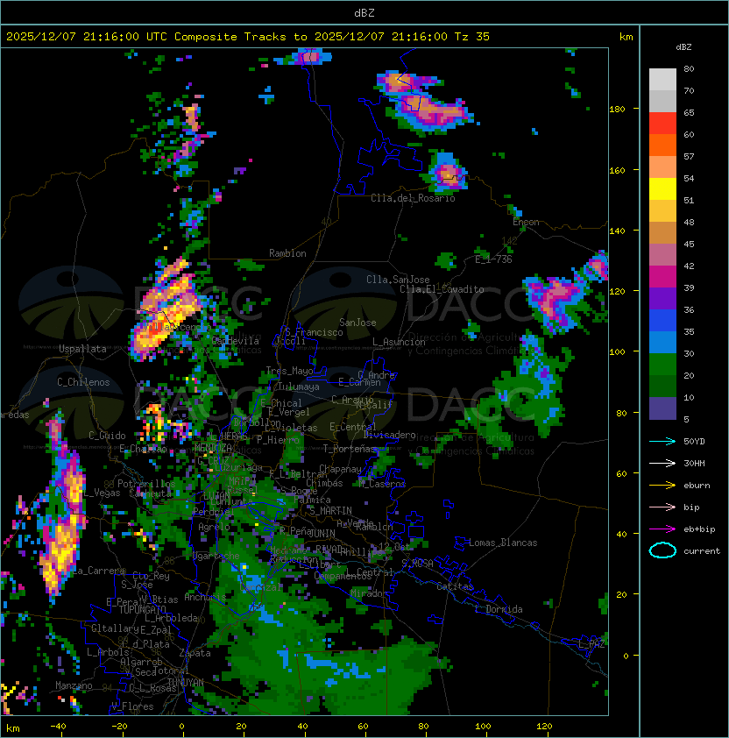Click the cyan 'current' ellipse symbol
The image size is (729, 738).
662,550
